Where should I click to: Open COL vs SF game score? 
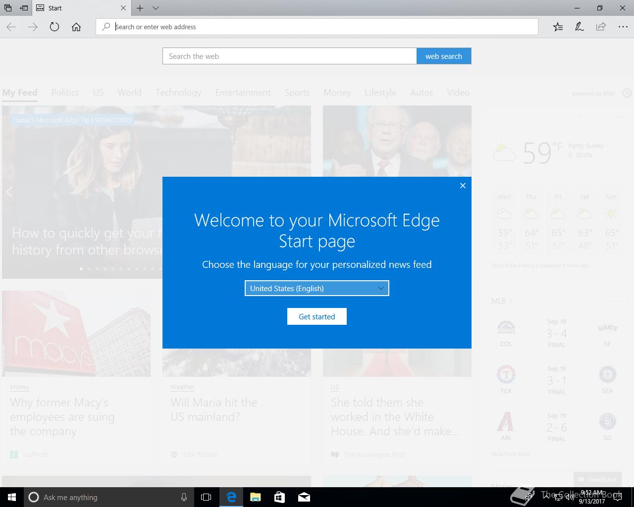557,334
